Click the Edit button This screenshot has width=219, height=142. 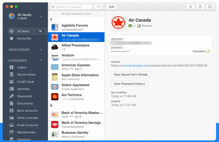pos(112,7)
